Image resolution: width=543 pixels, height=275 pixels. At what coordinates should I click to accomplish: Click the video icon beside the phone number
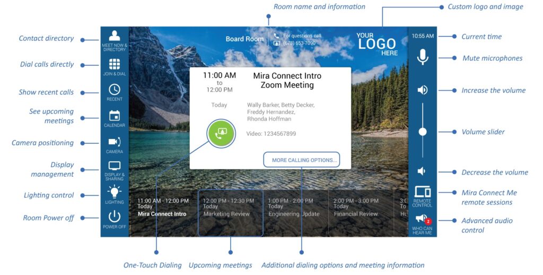[276, 44]
